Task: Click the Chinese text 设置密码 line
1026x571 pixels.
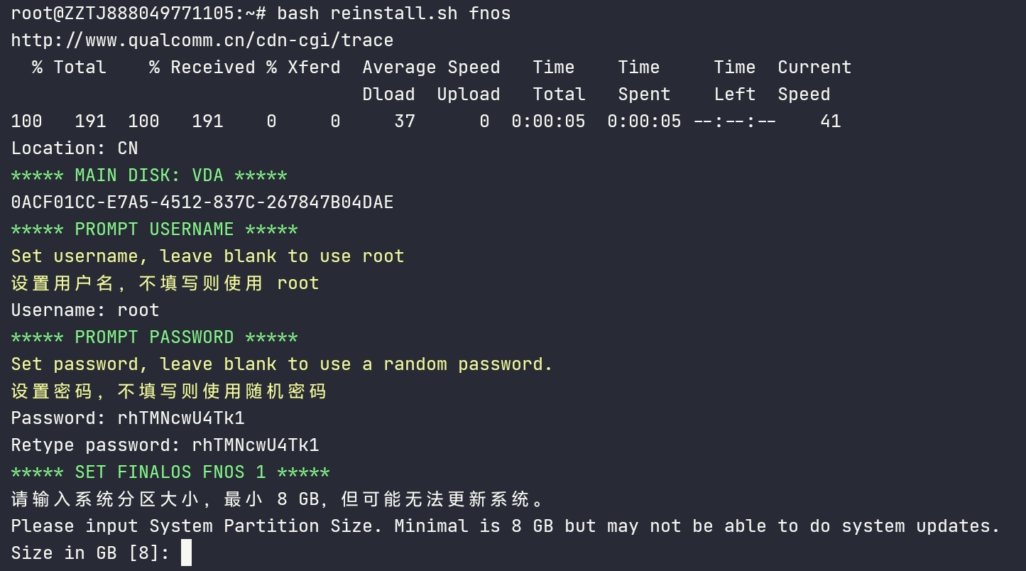Action: pos(169,391)
